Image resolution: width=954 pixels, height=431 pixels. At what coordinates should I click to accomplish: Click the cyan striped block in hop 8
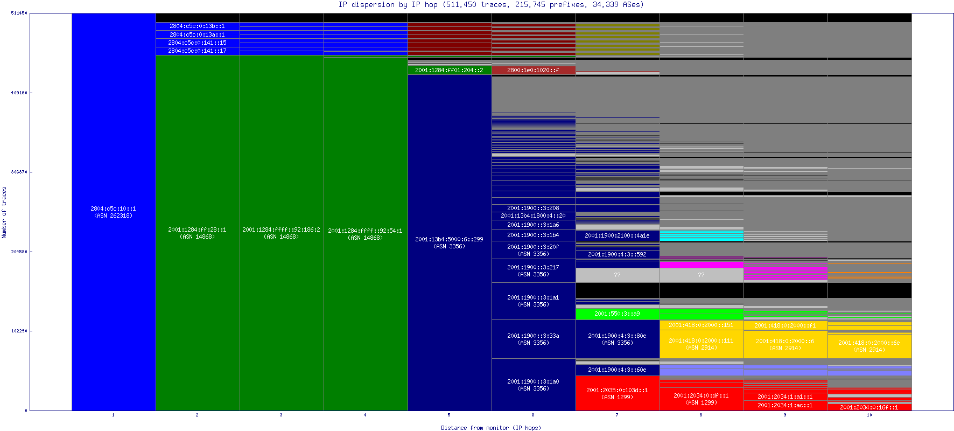(702, 235)
